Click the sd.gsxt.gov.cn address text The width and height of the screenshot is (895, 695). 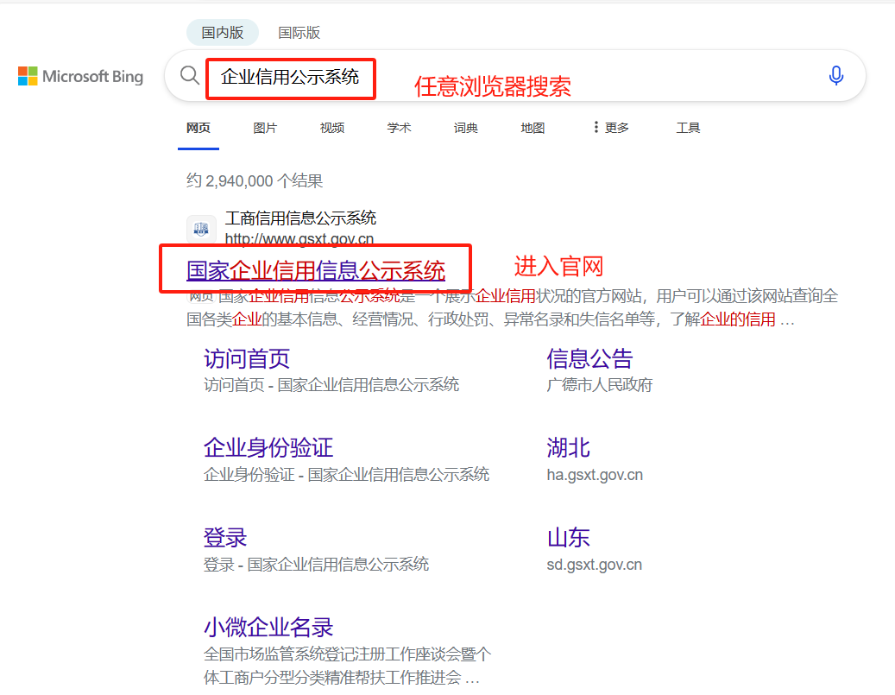click(594, 565)
